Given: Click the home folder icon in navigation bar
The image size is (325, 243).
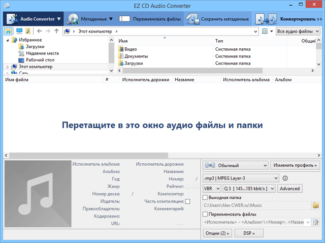Looking at the screenshot, I should coord(8,32).
